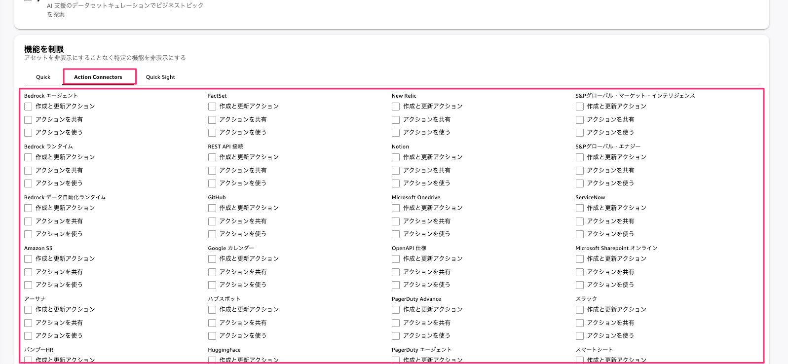The height and width of the screenshot is (364, 788).
Task: Check 作成と更新アクション for PagerDuty Advance
Action: (396, 310)
